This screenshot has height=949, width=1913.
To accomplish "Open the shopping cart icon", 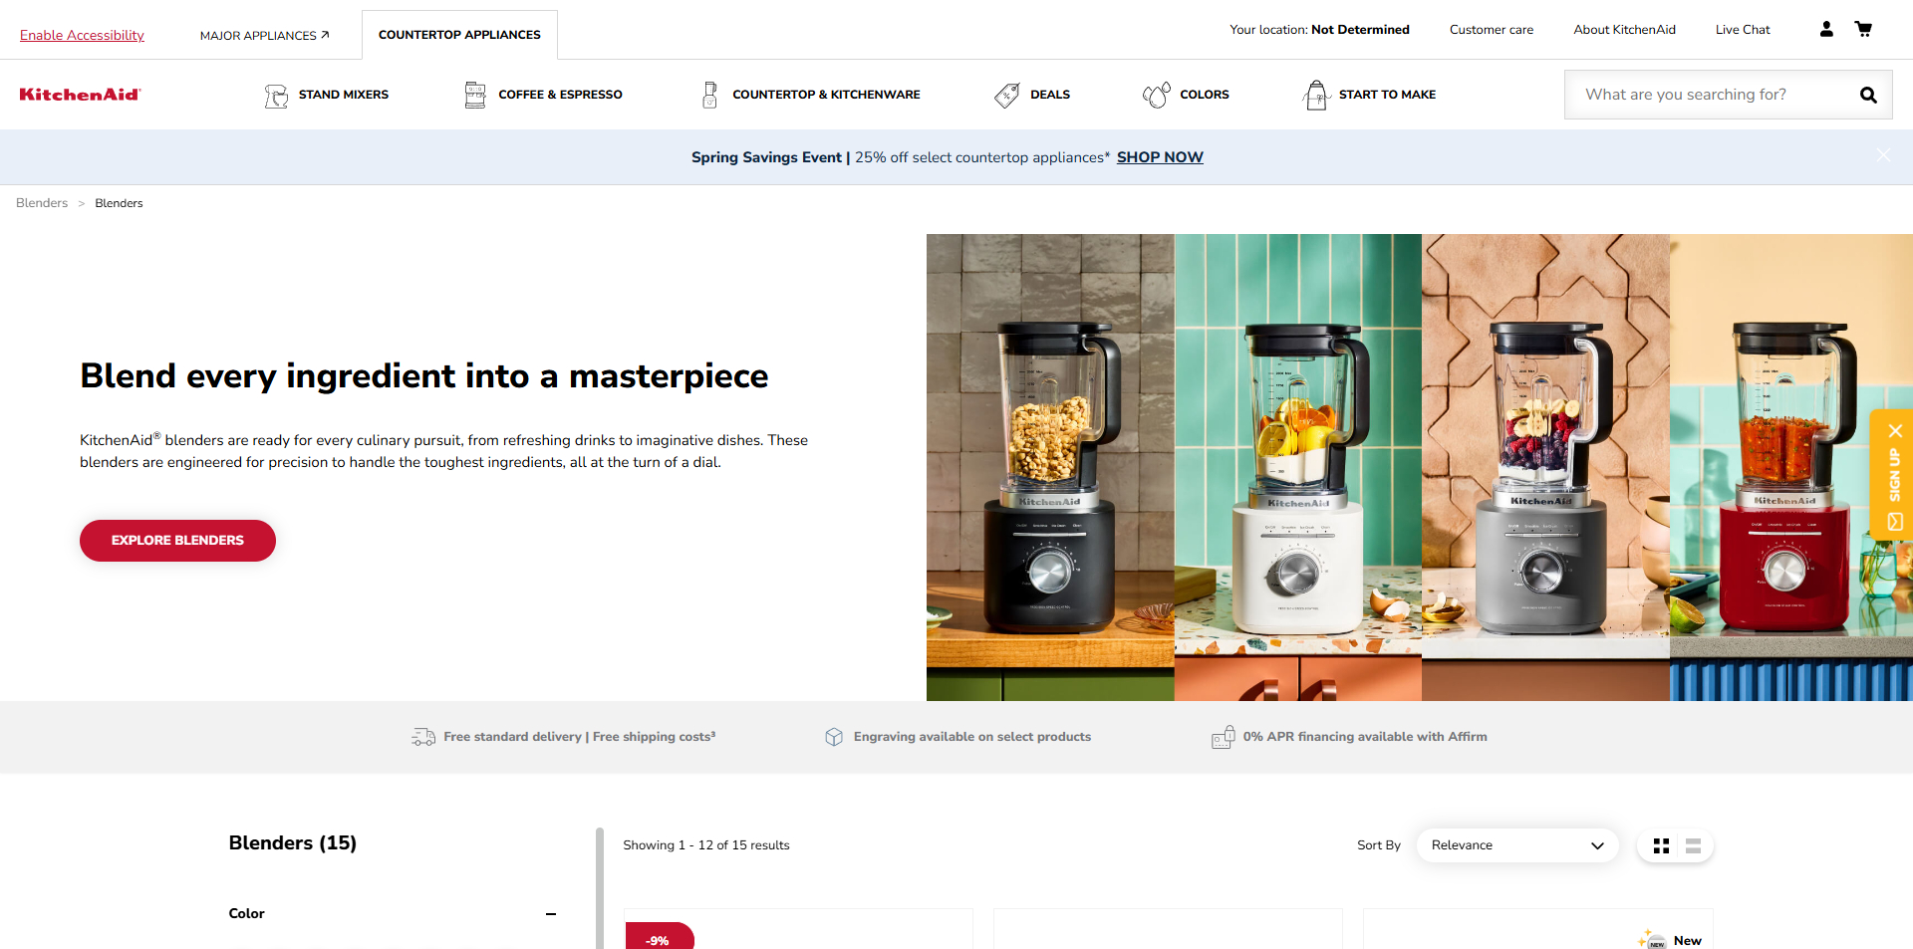I will 1863,30.
